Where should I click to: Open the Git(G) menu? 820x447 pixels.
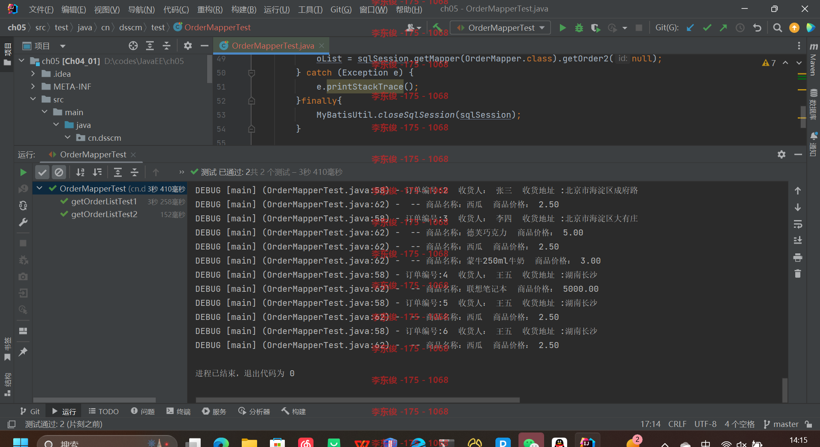[341, 9]
